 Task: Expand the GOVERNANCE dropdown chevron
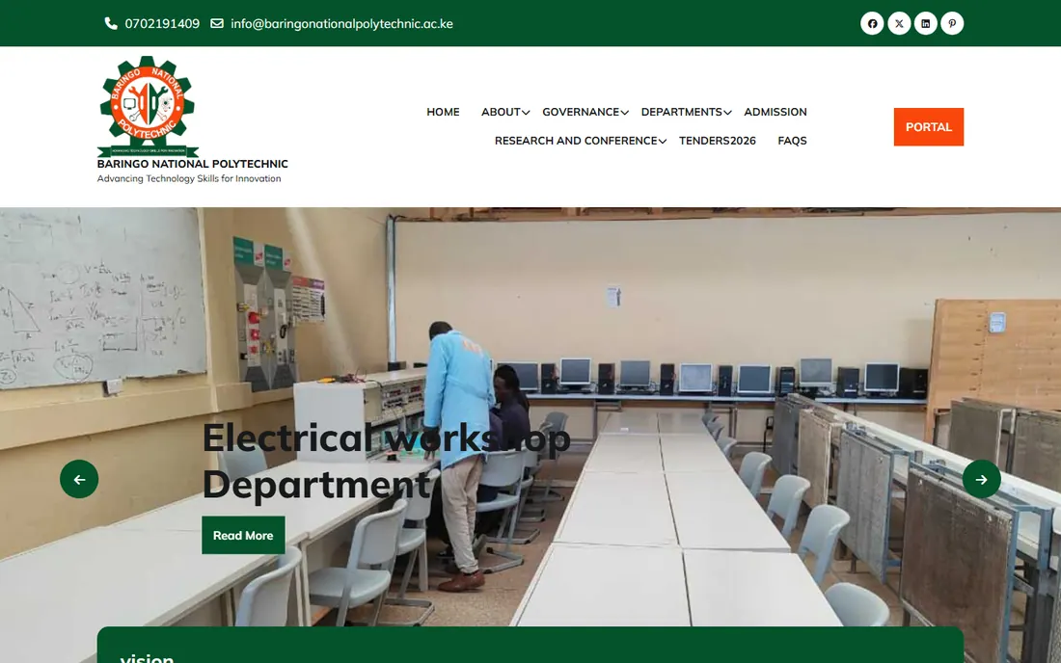(625, 113)
